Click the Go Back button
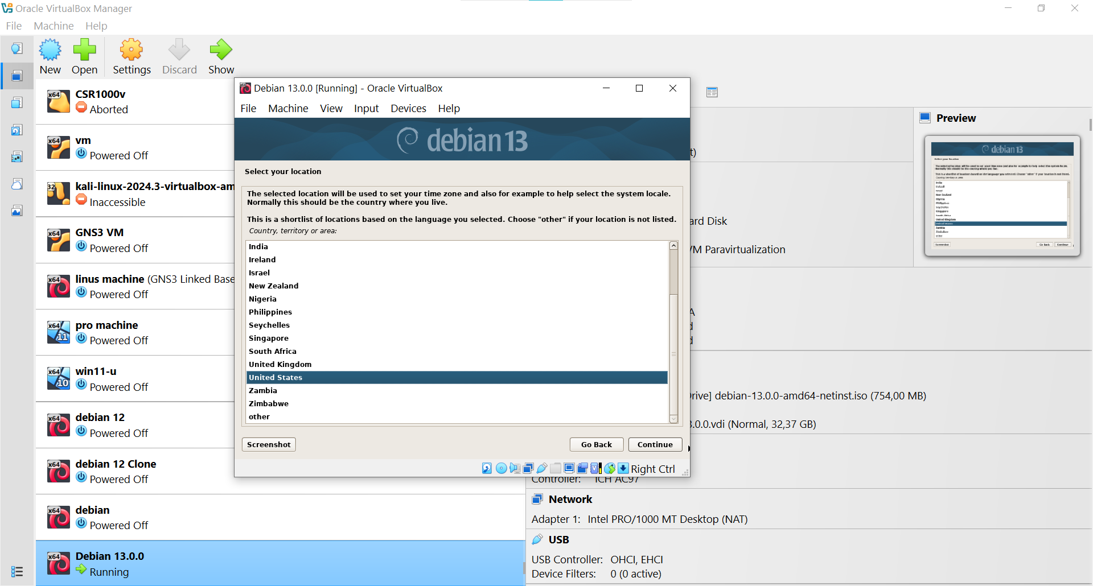This screenshot has width=1093, height=586. pos(597,444)
